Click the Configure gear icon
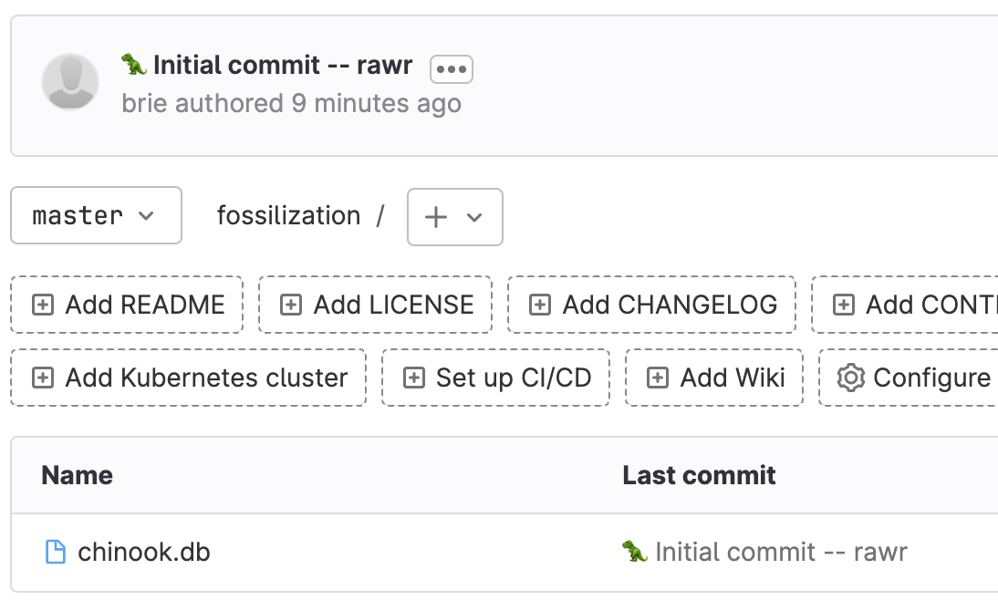The height and width of the screenshot is (611, 998). 850,378
